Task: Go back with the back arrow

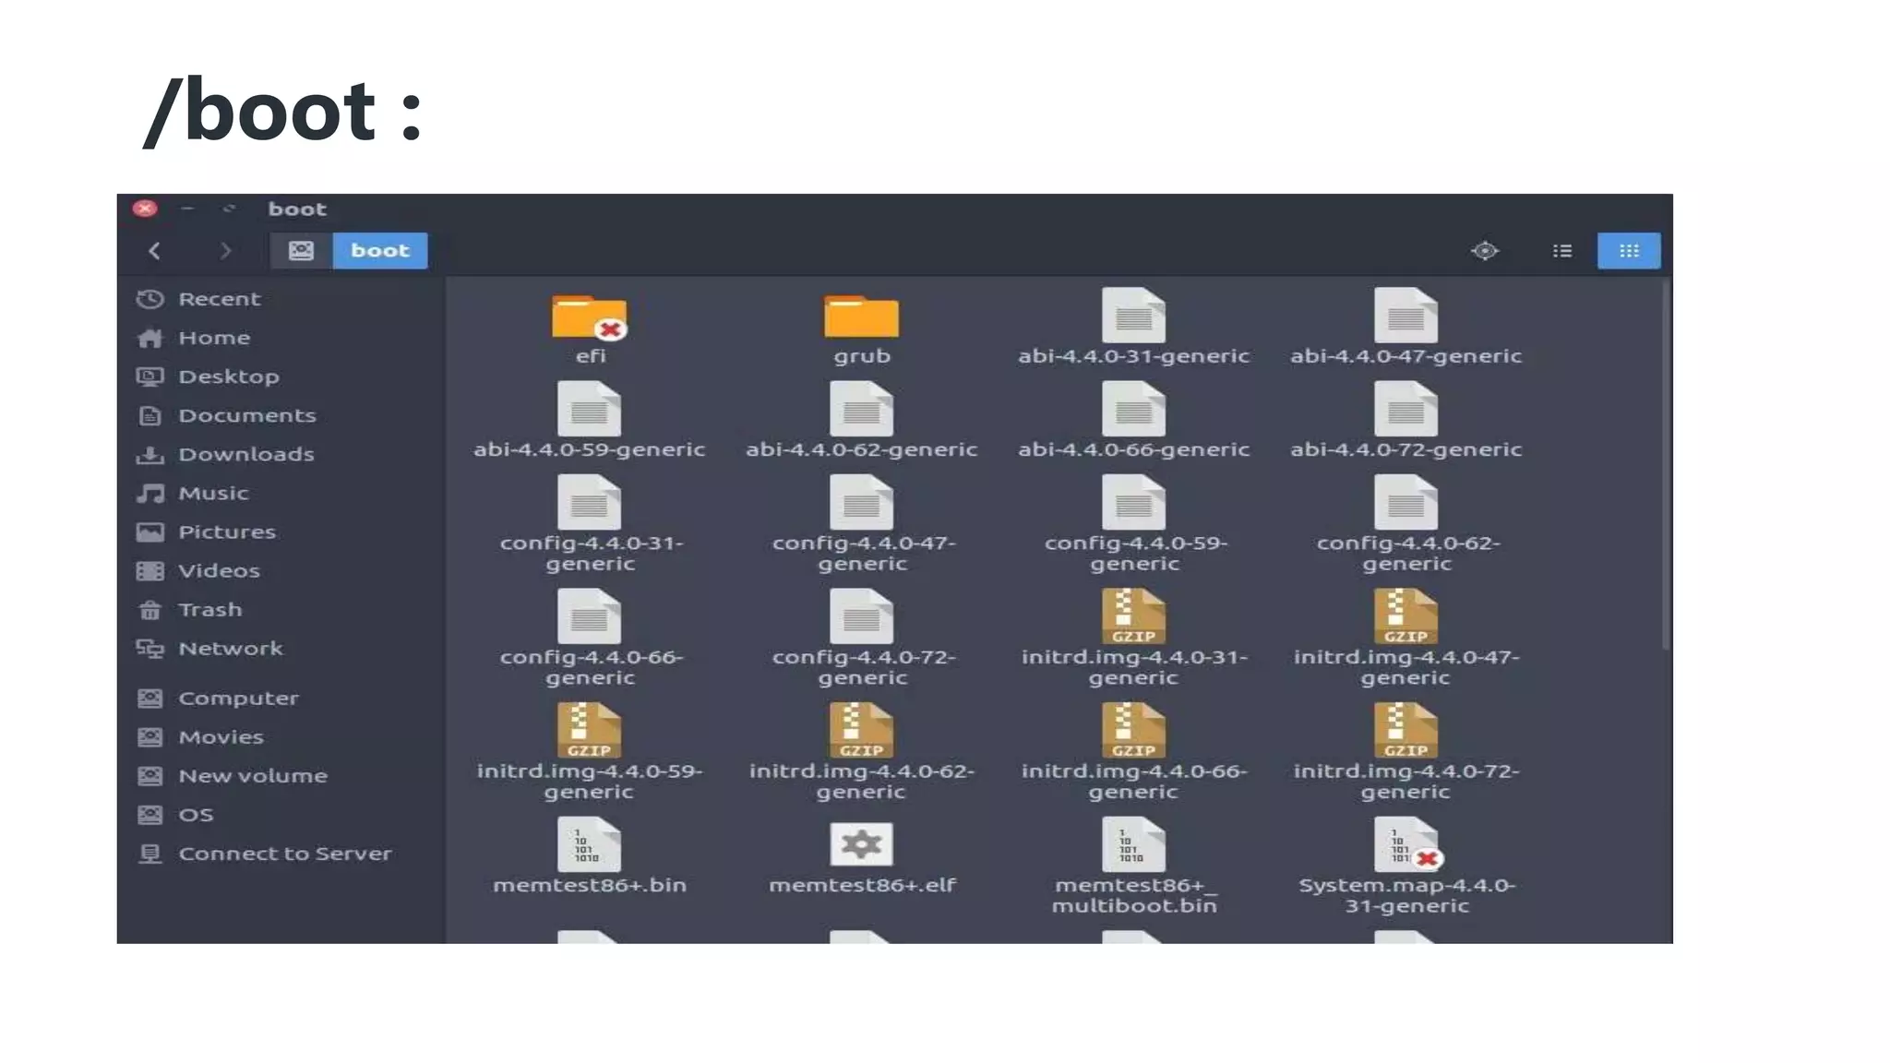Action: tap(155, 251)
